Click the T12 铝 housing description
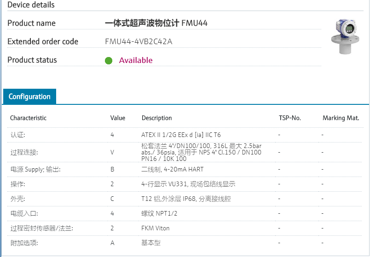The height and width of the screenshot is (257, 370). [x=186, y=199]
